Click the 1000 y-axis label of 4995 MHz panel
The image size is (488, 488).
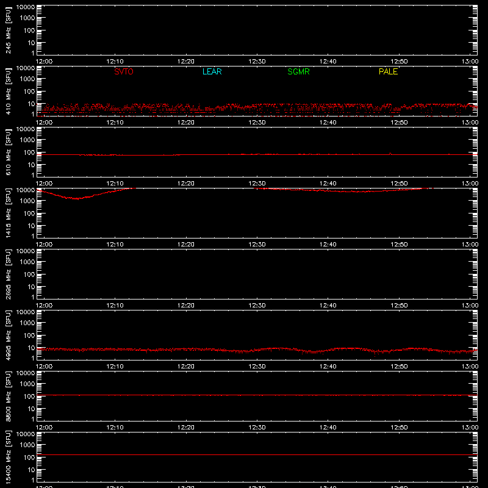[27, 323]
